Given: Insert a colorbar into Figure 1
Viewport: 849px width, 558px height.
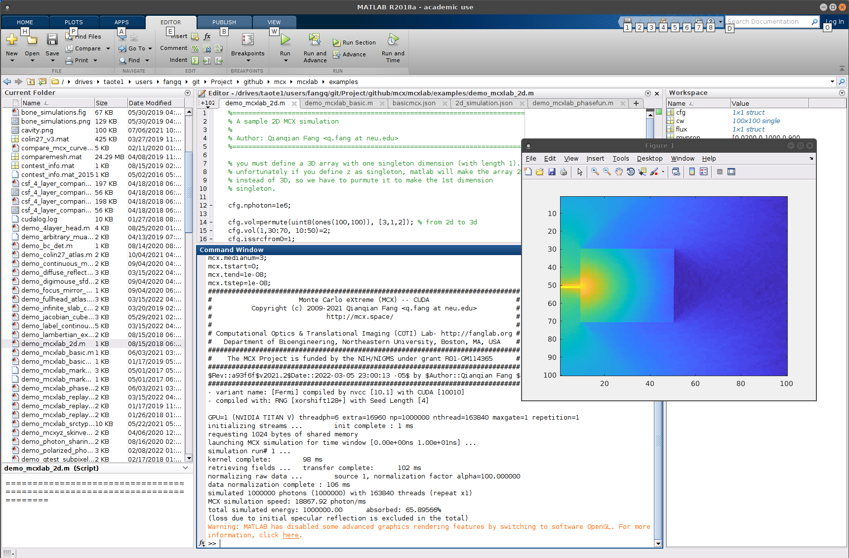Looking at the screenshot, I should [691, 172].
